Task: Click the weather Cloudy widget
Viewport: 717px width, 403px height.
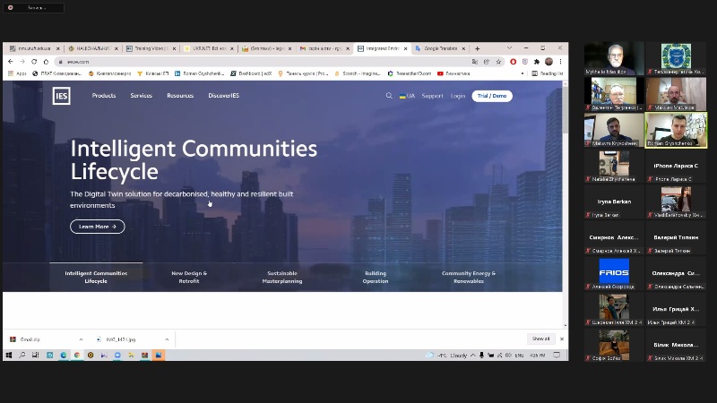Action: [x=446, y=355]
